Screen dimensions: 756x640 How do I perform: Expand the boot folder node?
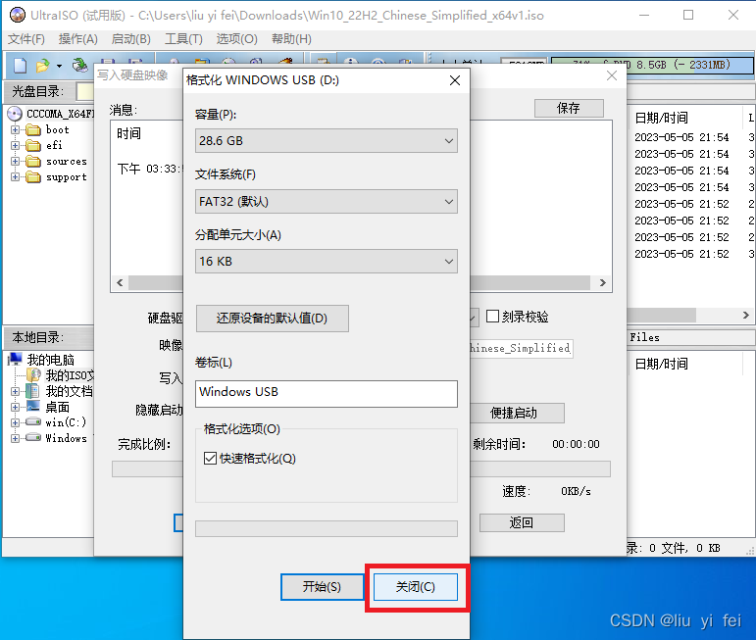pos(15,130)
